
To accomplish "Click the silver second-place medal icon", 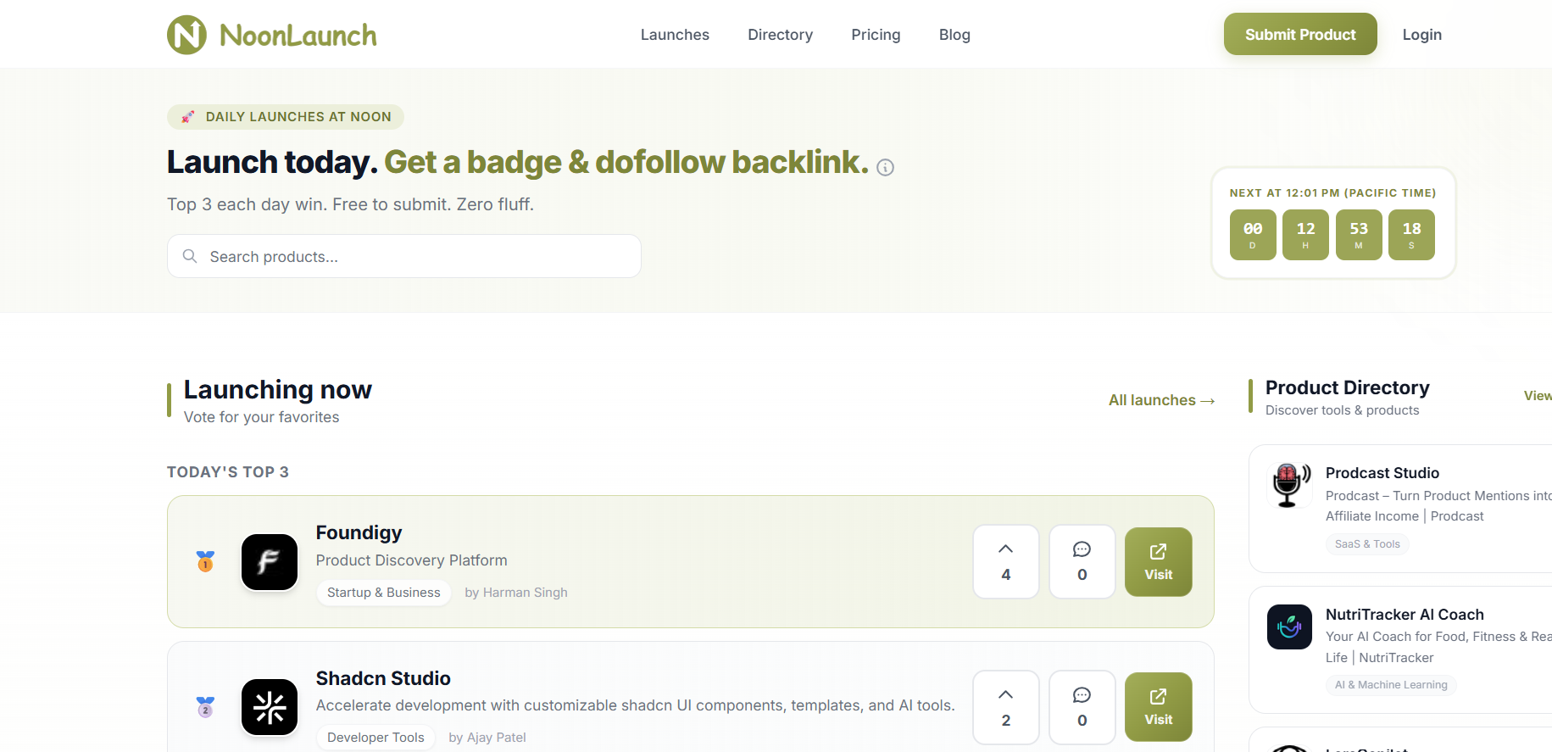I will [x=205, y=707].
